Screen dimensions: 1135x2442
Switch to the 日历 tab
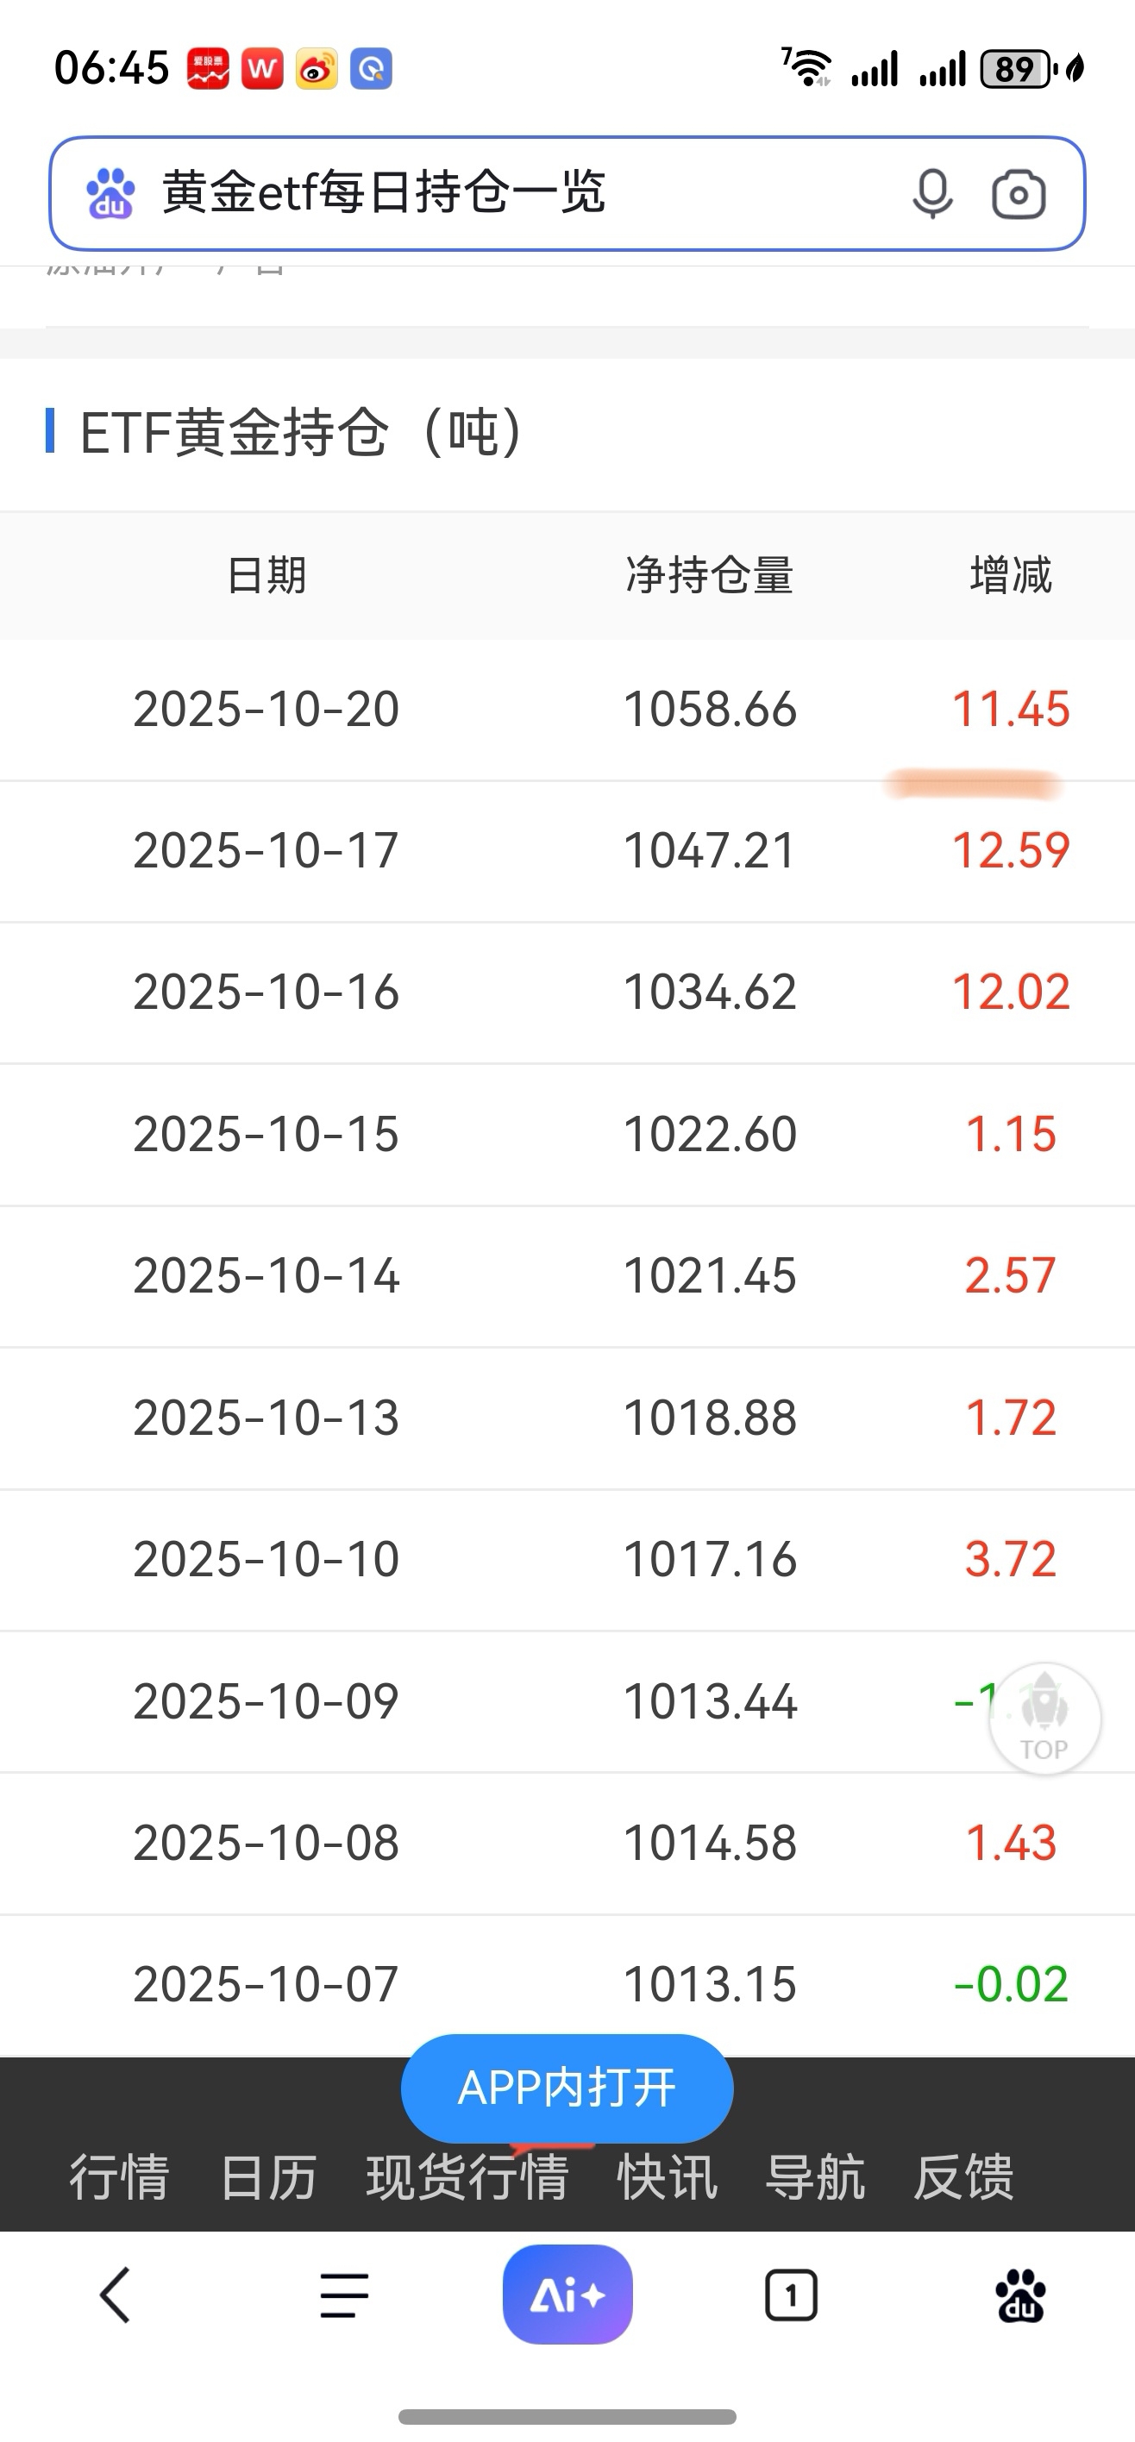(x=268, y=2177)
